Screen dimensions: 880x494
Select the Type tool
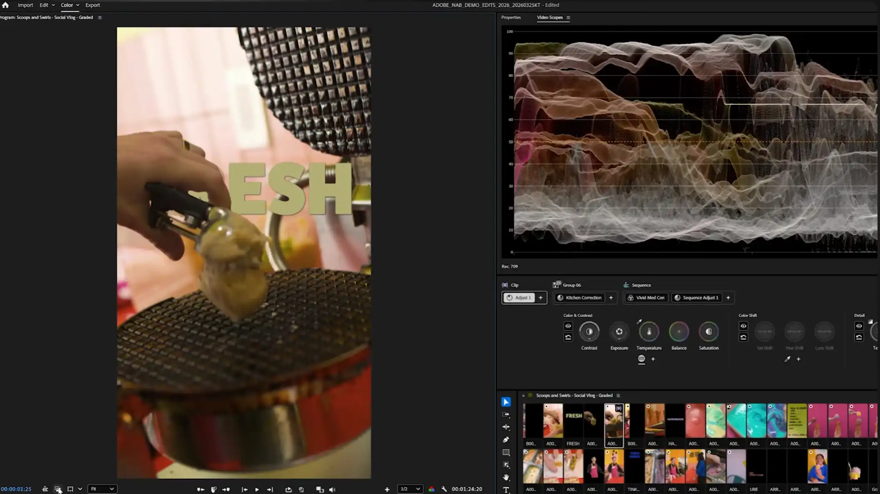tap(506, 490)
